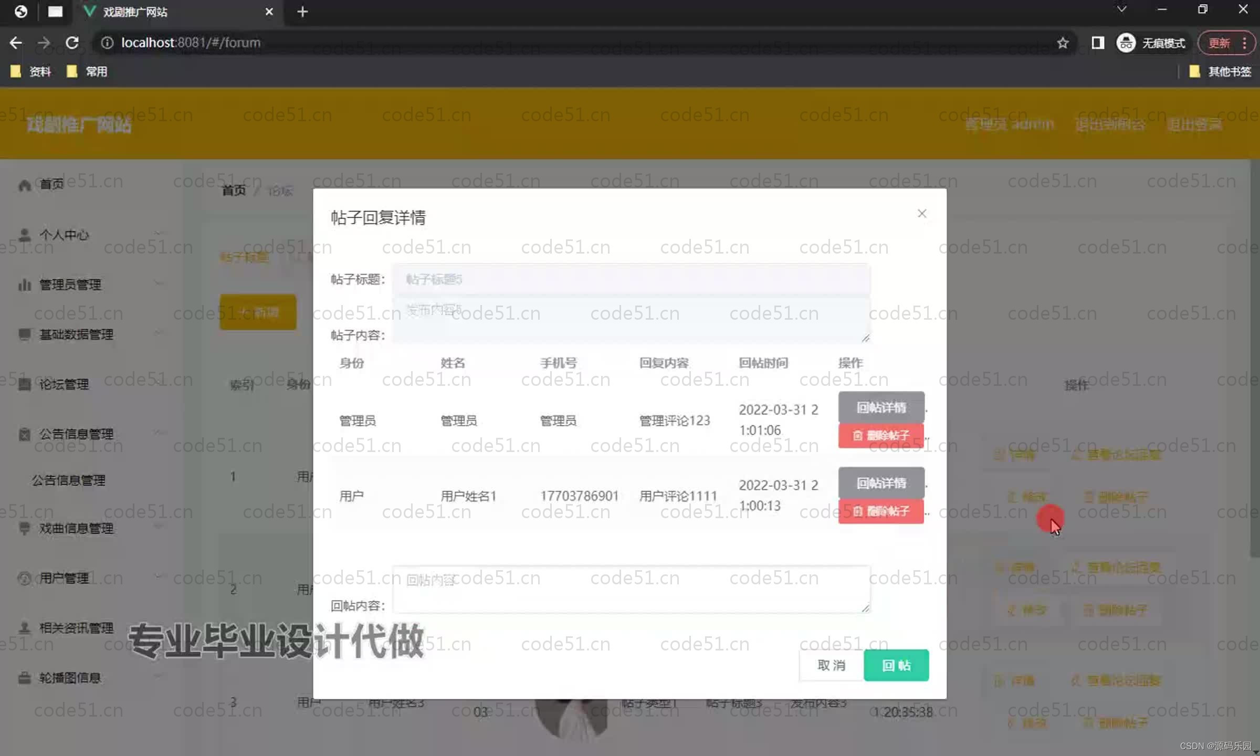Click the green 回帖 submit button
This screenshot has height=756, width=1260.
point(896,665)
